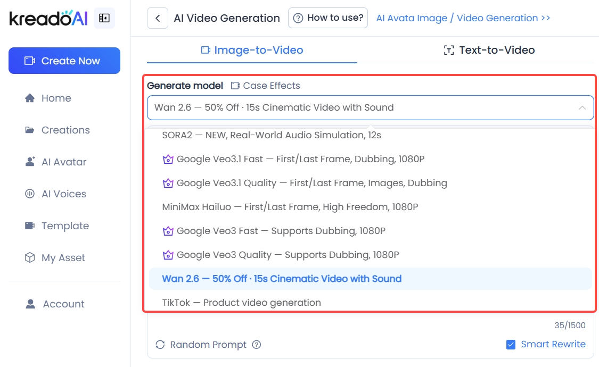Image resolution: width=599 pixels, height=367 pixels.
Task: Open Case Effects video icon link
Action: tap(235, 86)
